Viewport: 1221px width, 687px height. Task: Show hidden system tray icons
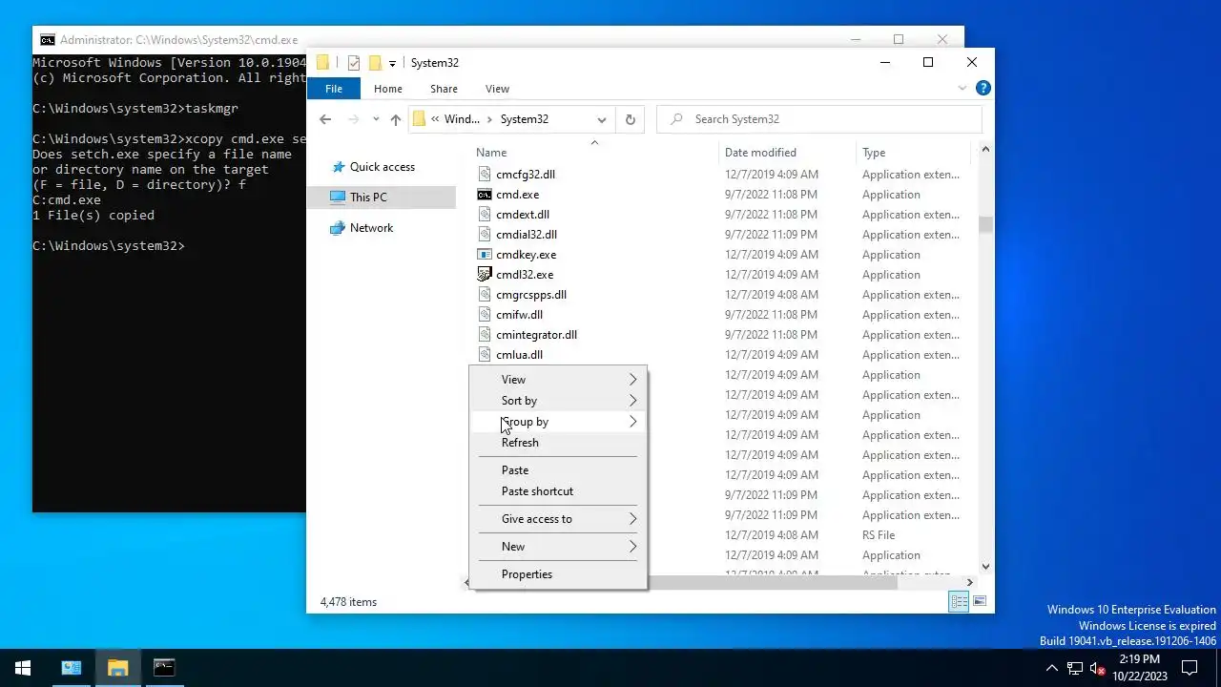pos(1051,668)
